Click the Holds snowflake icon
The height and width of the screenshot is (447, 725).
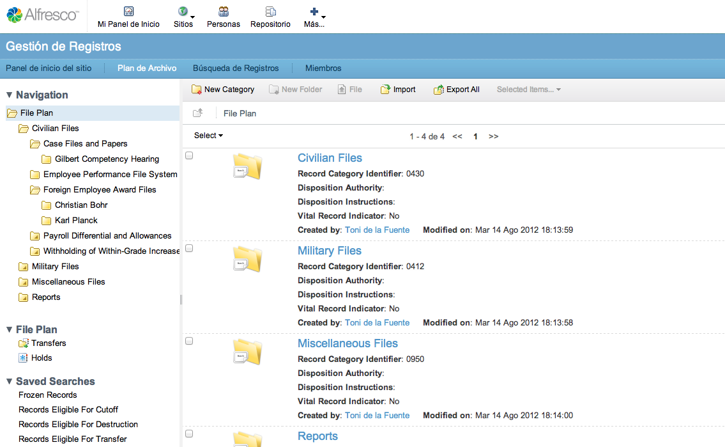point(23,357)
